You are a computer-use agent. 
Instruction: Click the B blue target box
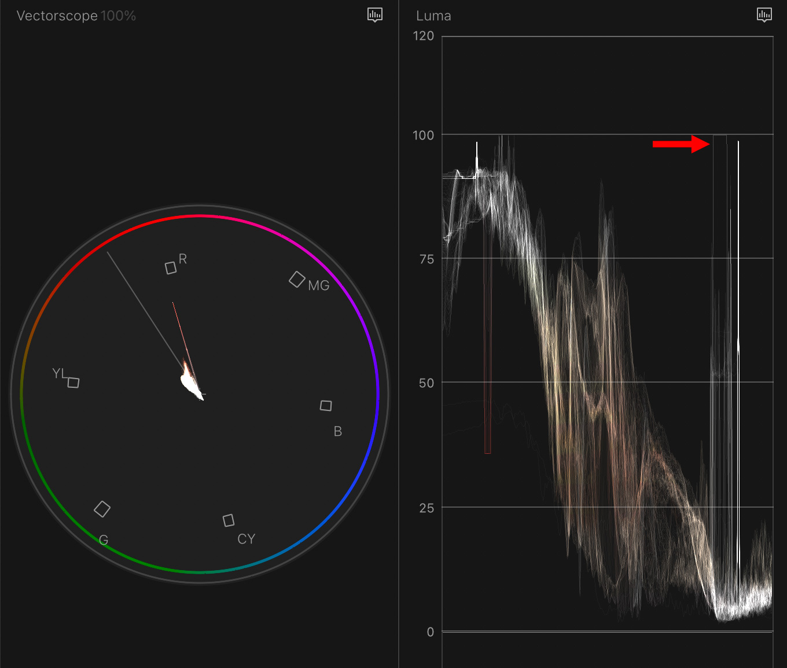pyautogui.click(x=326, y=406)
